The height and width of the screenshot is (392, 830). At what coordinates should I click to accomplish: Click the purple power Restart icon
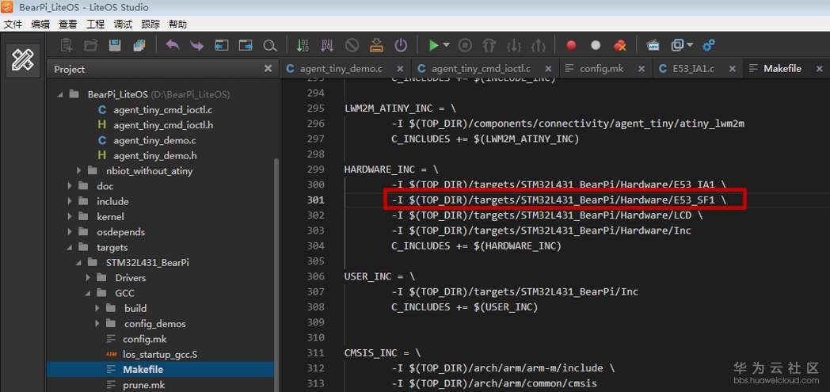click(401, 45)
